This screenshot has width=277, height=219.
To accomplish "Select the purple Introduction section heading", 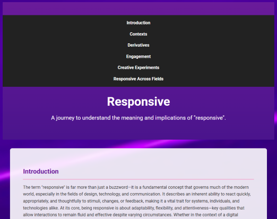I will pyautogui.click(x=41, y=171).
